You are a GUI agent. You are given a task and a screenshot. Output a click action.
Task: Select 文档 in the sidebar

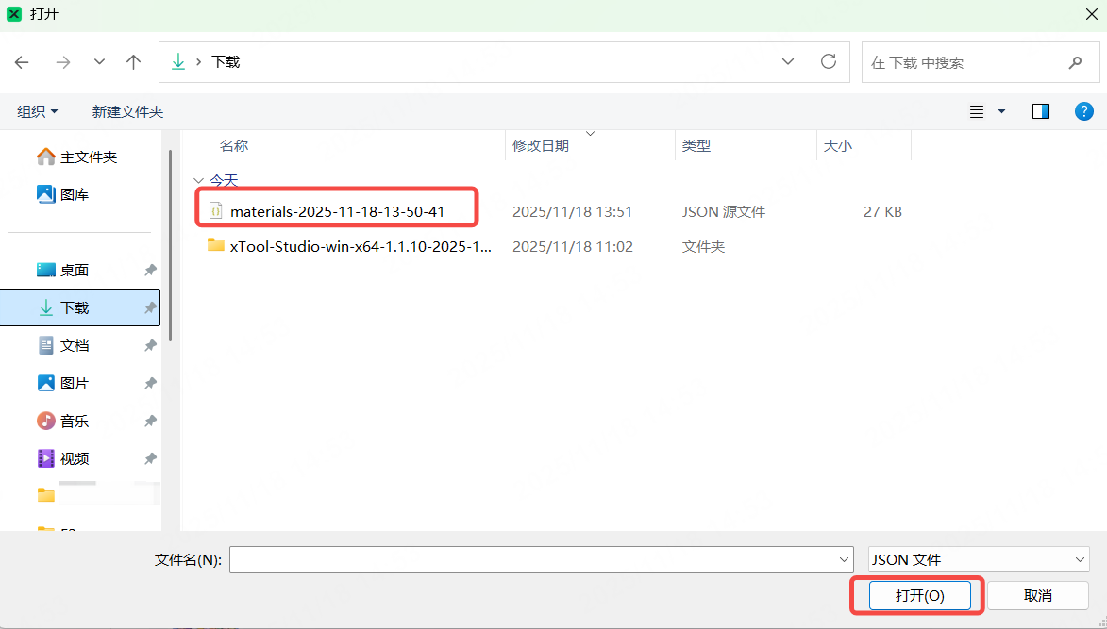point(75,346)
